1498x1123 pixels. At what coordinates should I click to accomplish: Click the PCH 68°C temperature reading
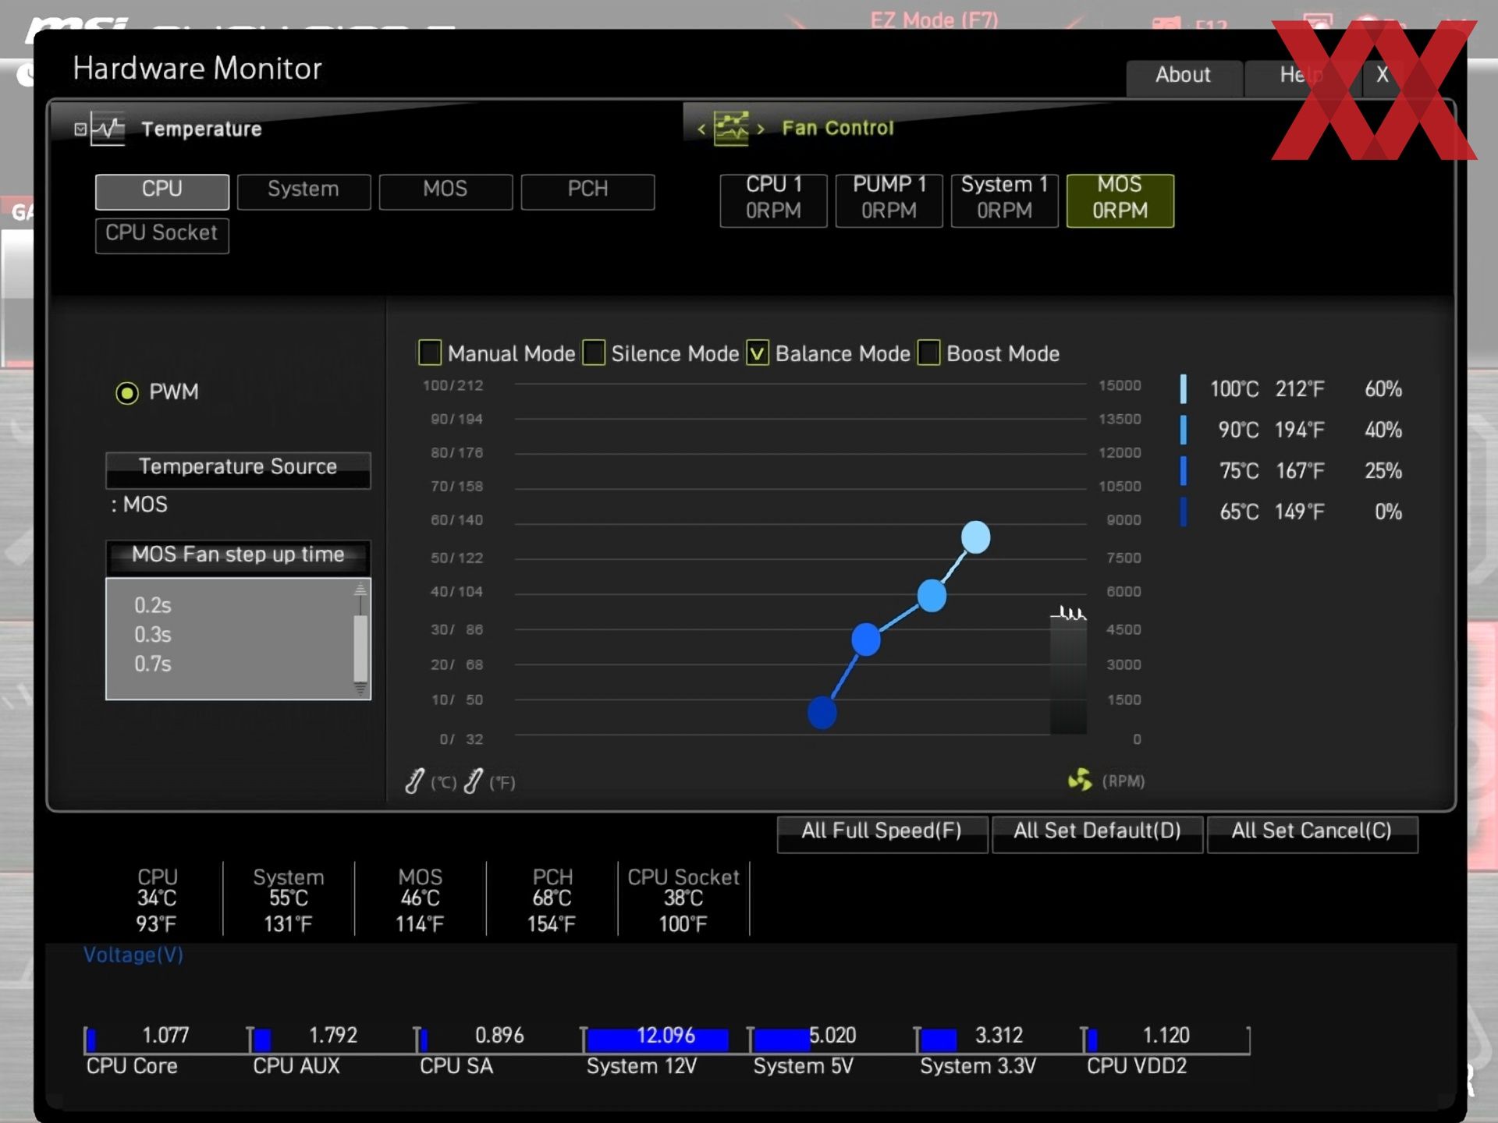pyautogui.click(x=552, y=900)
